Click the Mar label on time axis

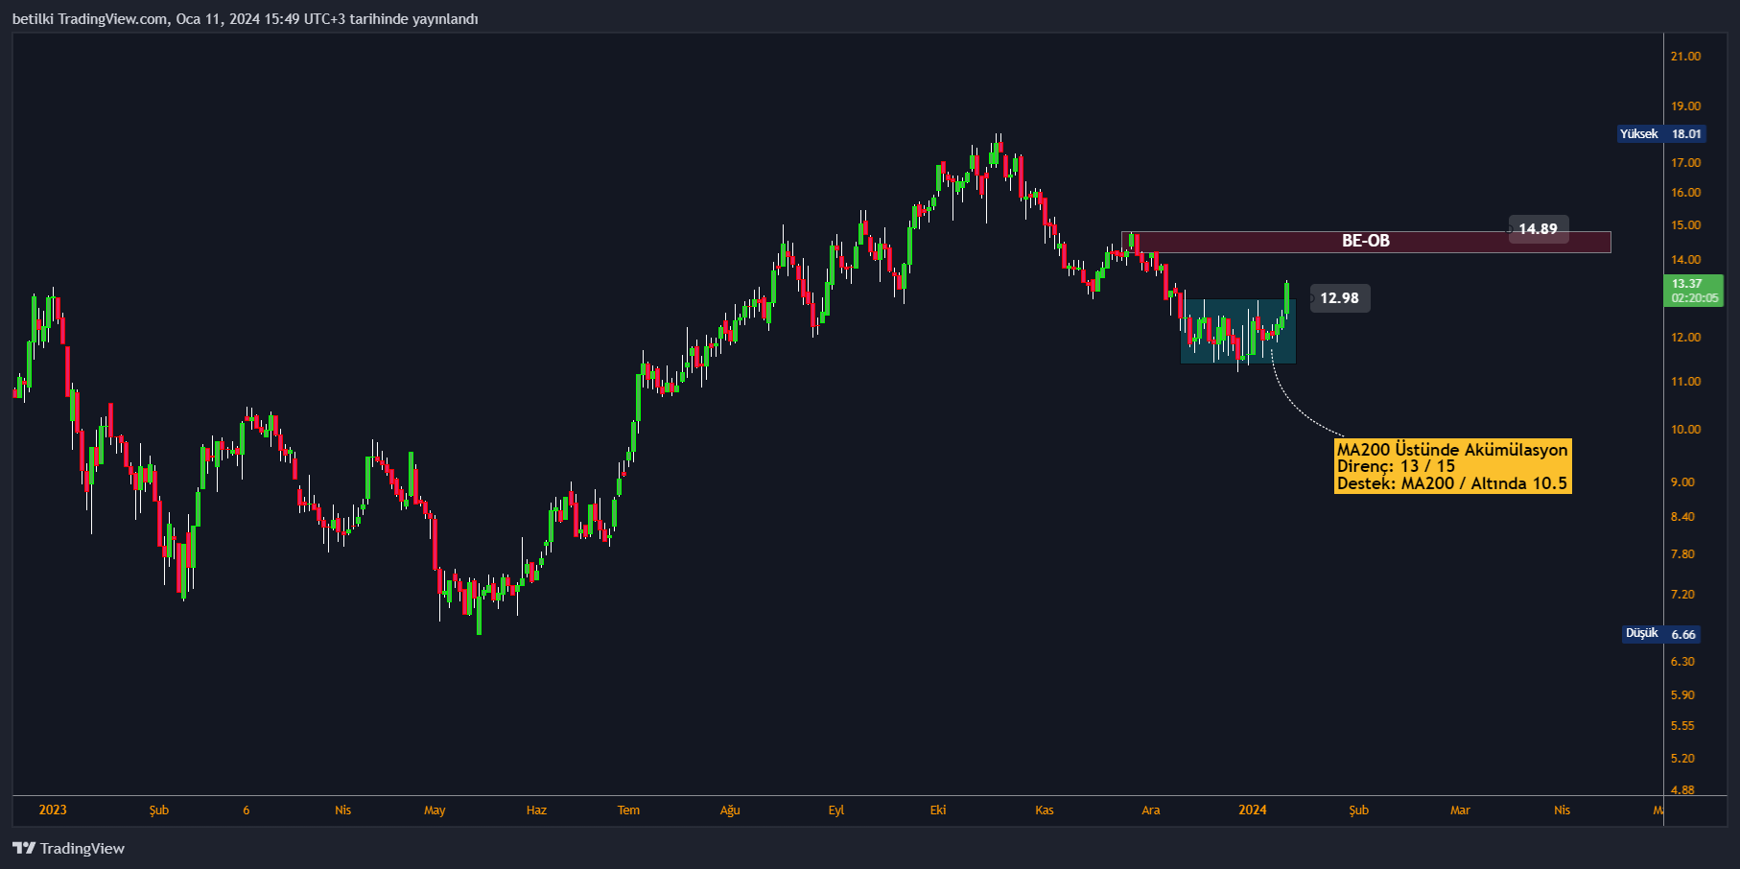[1460, 810]
